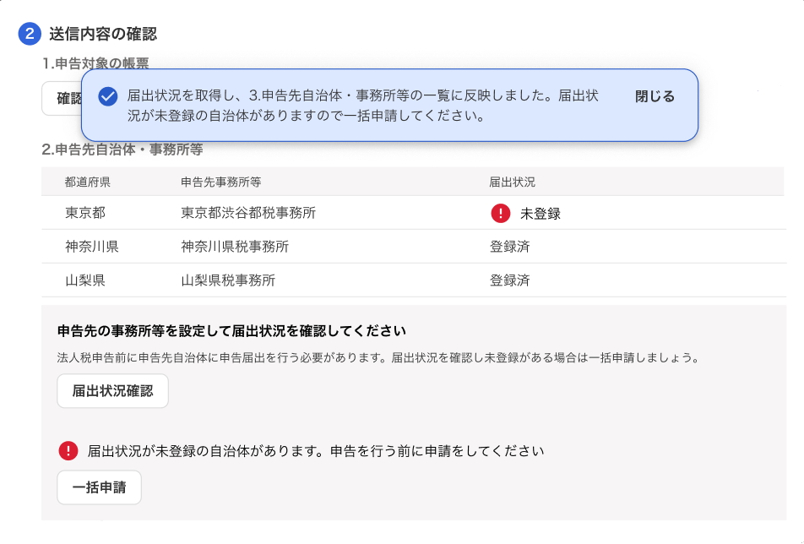Click the blue checkmark icon in the notification

click(x=108, y=96)
